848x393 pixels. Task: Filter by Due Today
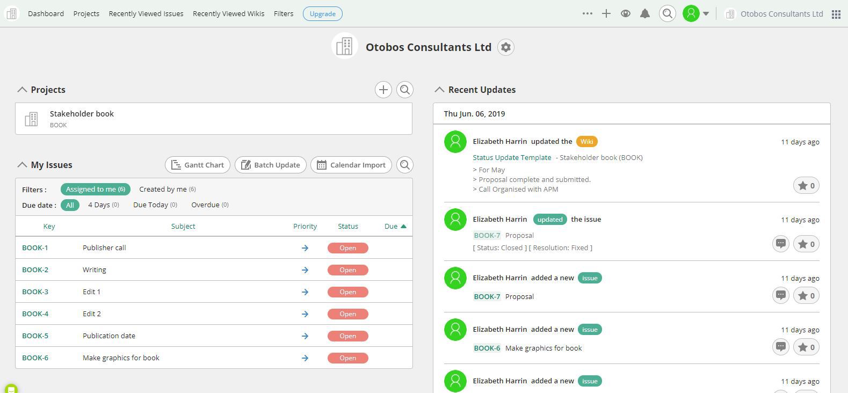(x=155, y=205)
